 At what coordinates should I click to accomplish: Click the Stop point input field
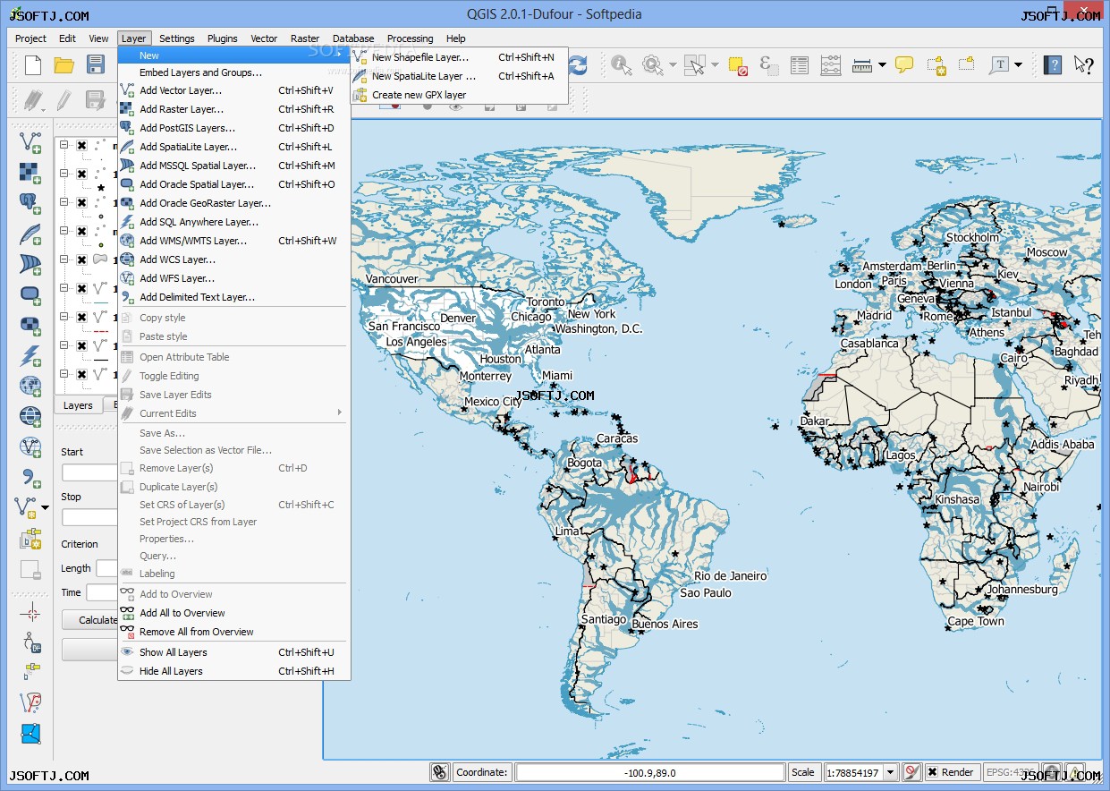coord(89,517)
